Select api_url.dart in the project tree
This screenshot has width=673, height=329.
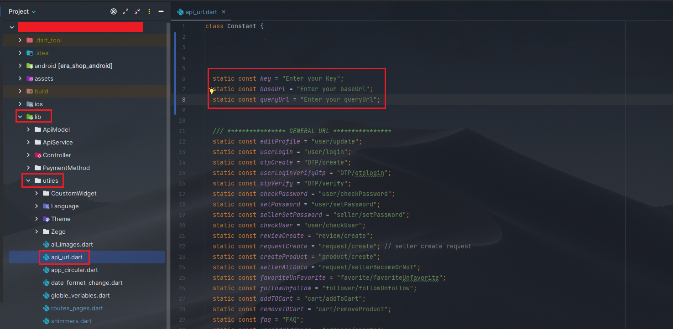(67, 257)
